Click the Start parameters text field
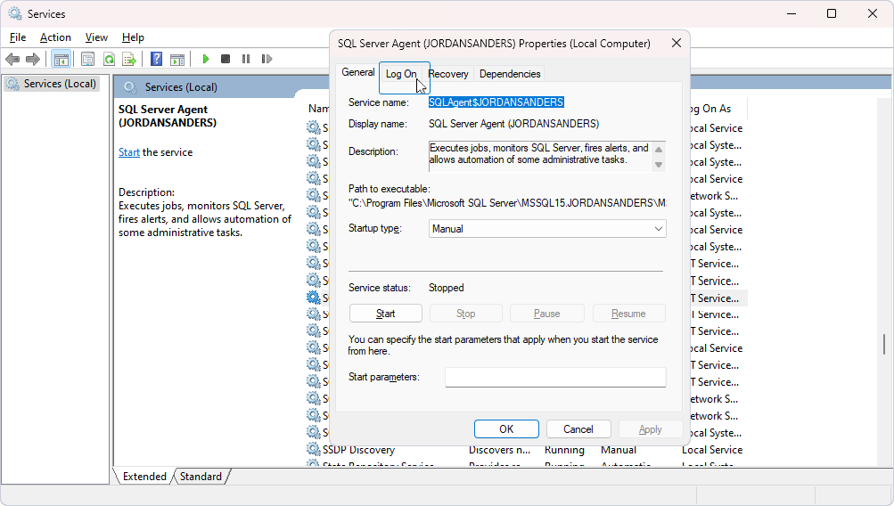Screen dimensions: 894x506 coord(555,378)
